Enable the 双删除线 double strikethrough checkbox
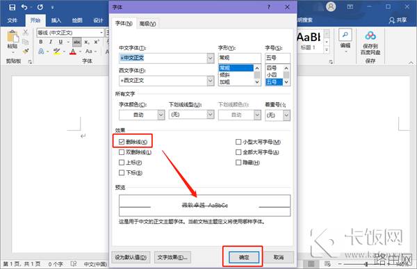The width and height of the screenshot is (417, 269). coord(122,152)
